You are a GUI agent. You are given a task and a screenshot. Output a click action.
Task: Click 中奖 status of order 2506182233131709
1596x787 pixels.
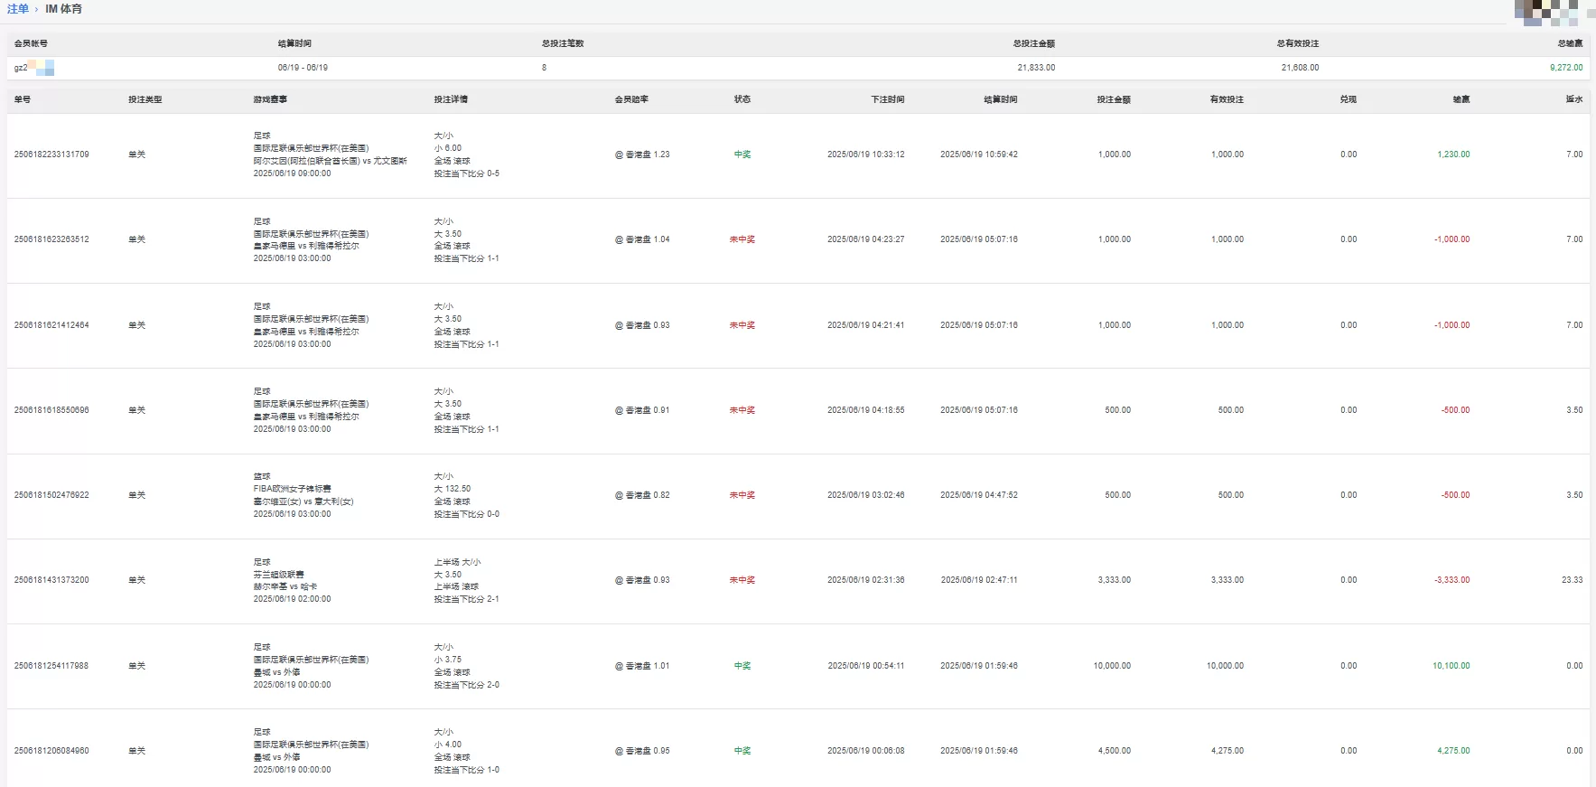(742, 155)
